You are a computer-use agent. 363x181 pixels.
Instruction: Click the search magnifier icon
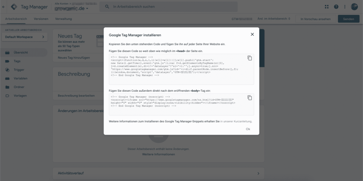pos(107,7)
